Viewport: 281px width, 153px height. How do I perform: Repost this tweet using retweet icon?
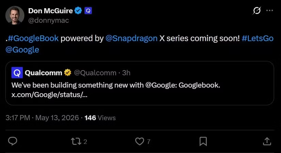tap(76, 141)
